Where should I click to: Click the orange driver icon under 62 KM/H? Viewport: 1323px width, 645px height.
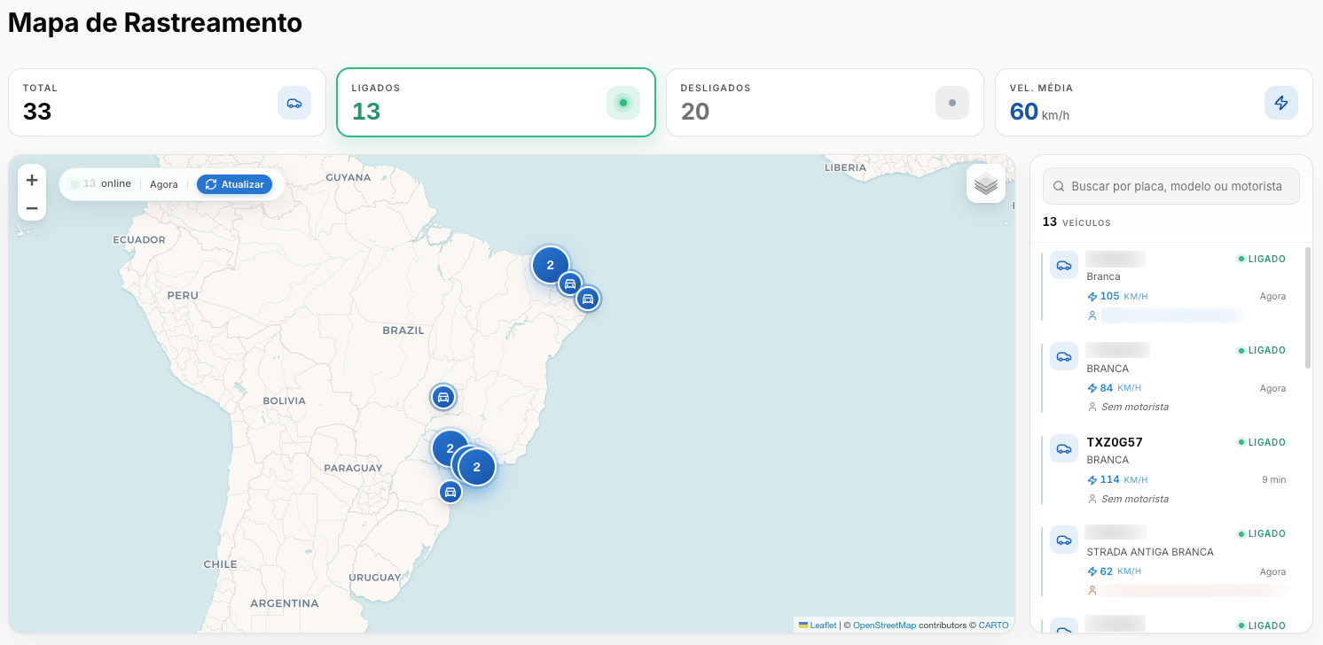1092,590
